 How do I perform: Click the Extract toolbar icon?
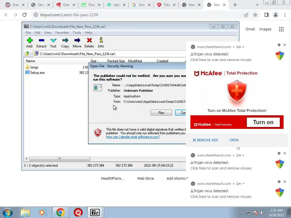[41, 43]
